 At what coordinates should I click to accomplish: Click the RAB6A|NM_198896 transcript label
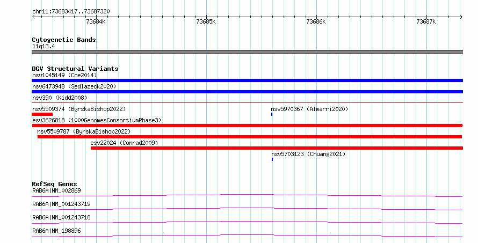[56, 231]
